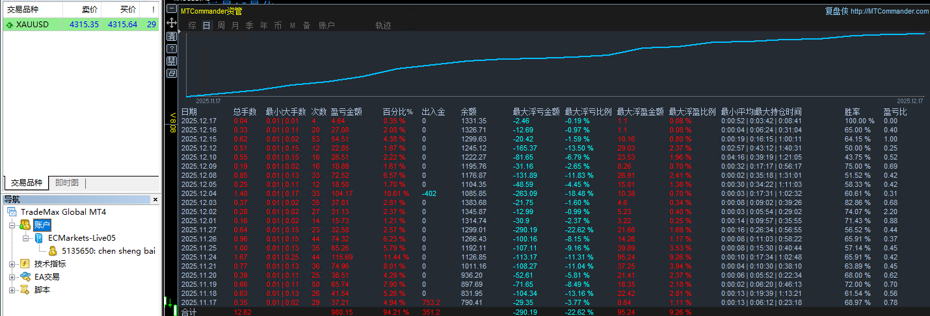This screenshot has width=930, height=316.
Task: Select the 周 weekly tab
Action: (221, 25)
